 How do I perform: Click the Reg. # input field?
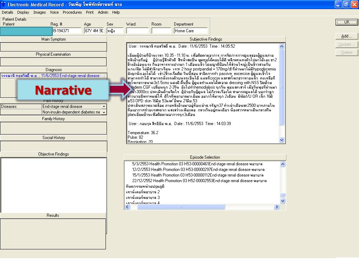(x=66, y=31)
